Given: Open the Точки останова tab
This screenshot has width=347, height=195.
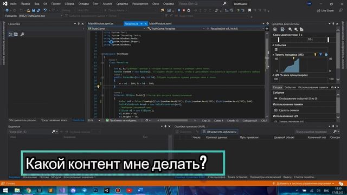Looking at the screenshot, I should (x=237, y=177).
